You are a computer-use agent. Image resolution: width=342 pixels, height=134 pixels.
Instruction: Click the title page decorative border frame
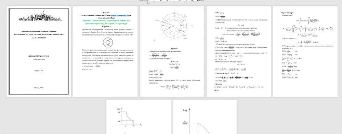click(39, 51)
